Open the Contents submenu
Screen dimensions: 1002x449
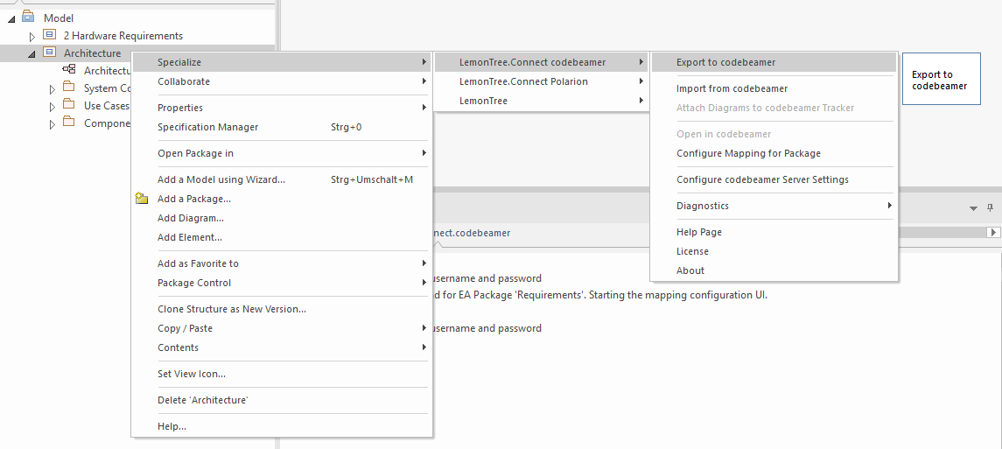tap(282, 347)
